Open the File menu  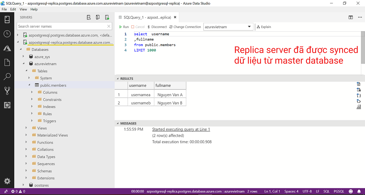coord(4,9)
